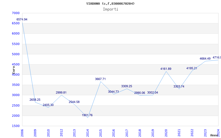This screenshot has height=138, width=221.
Task: Select the x-axis year 2015
Action: [101, 133]
